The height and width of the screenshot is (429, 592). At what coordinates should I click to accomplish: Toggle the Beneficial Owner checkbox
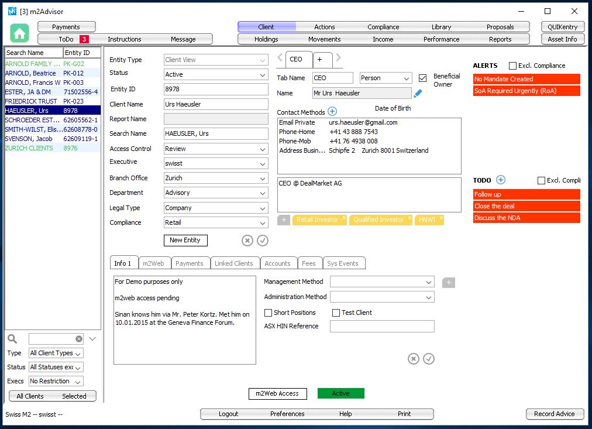(x=422, y=78)
